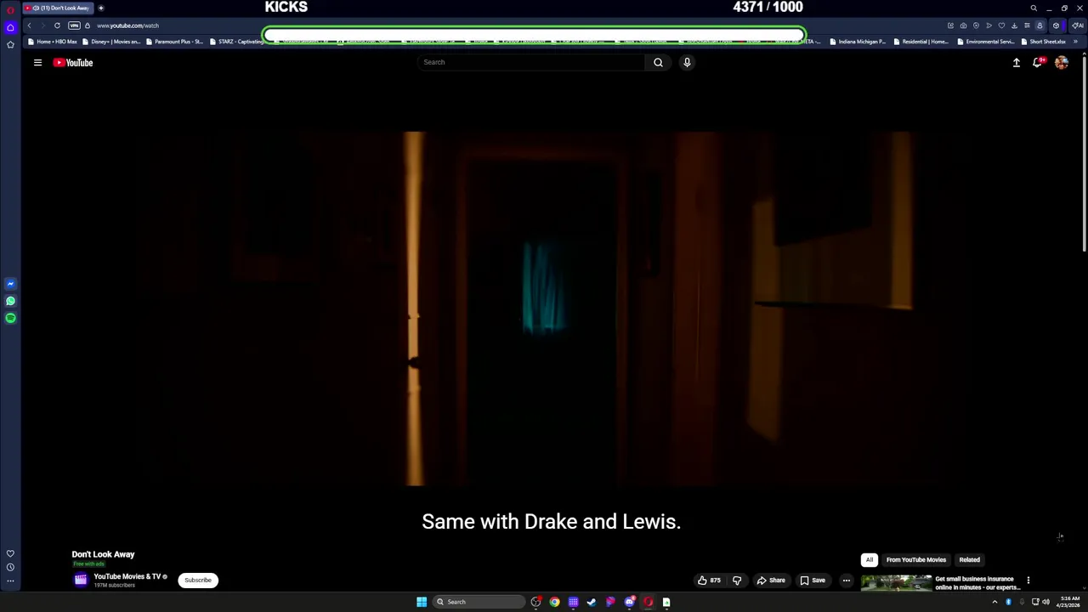Subscribe to YouTube Movies & TV
This screenshot has height=612, width=1088.
coord(198,581)
